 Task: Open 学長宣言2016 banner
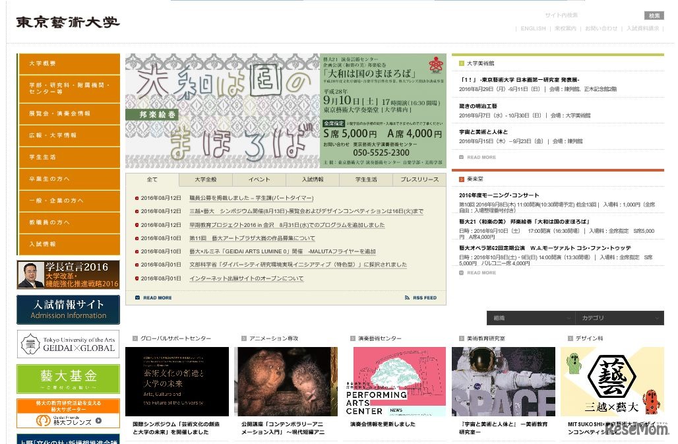pyautogui.click(x=69, y=274)
